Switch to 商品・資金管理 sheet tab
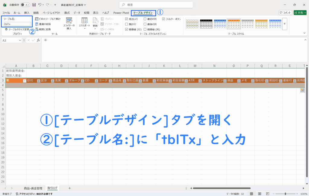The height and width of the screenshot is (196, 309). click(33, 188)
